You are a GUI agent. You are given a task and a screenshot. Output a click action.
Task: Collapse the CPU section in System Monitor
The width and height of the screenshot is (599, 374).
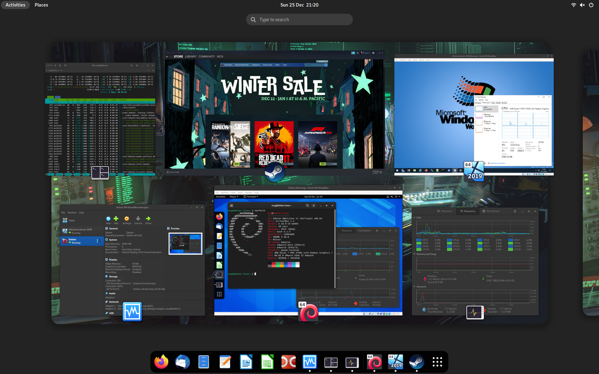pyautogui.click(x=414, y=217)
